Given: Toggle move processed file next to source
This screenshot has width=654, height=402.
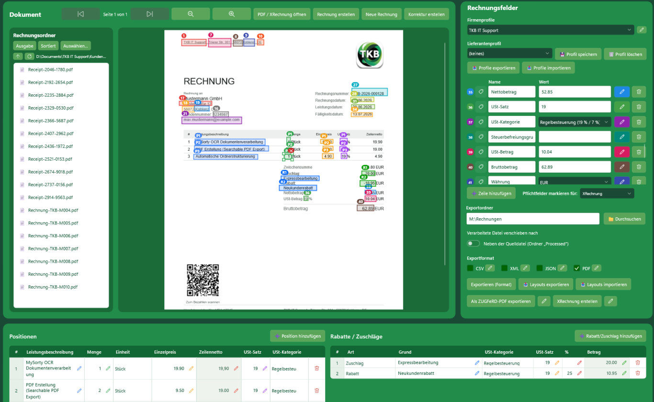Looking at the screenshot, I should (474, 244).
